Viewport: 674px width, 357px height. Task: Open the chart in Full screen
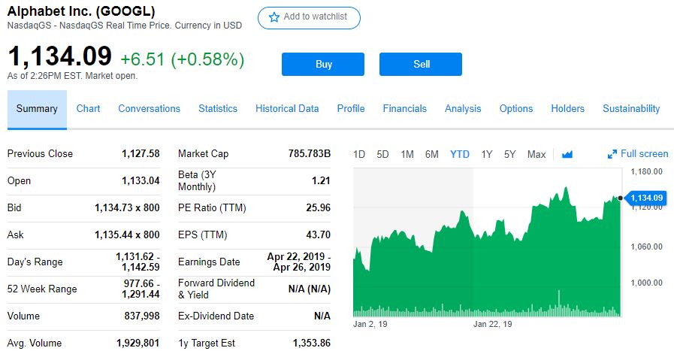tap(638, 154)
